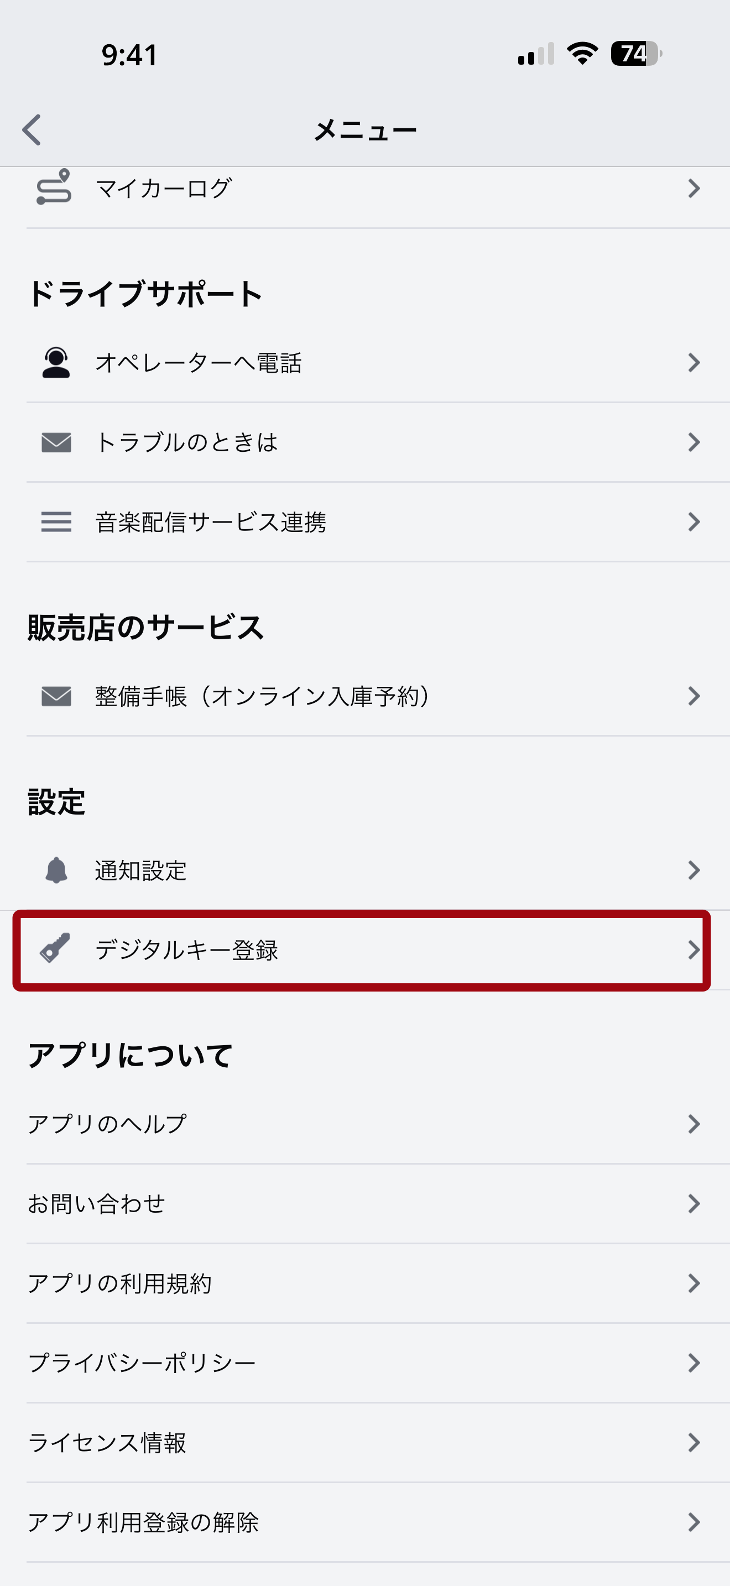Expand the マイカーログ row chevron

693,189
